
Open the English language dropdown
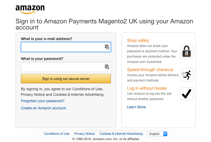tap(158, 134)
